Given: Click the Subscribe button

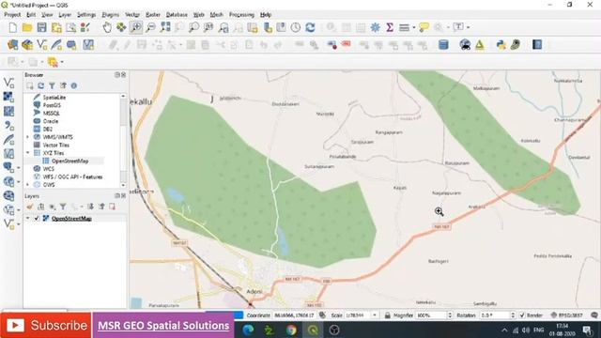Looking at the screenshot, I should click(46, 326).
